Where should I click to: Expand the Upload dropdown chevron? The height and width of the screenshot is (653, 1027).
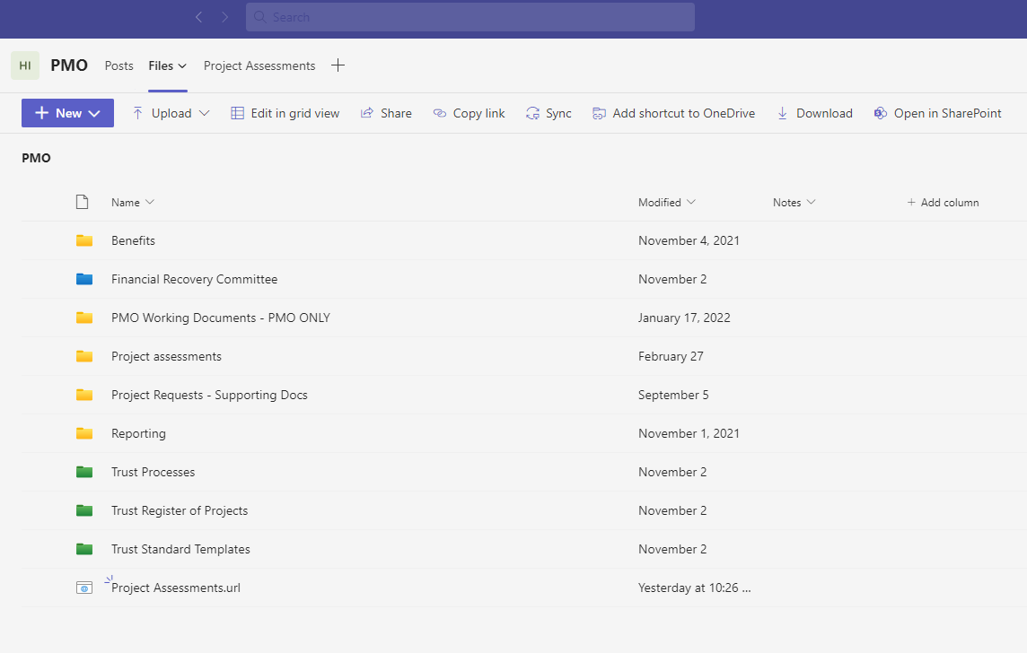pos(205,113)
